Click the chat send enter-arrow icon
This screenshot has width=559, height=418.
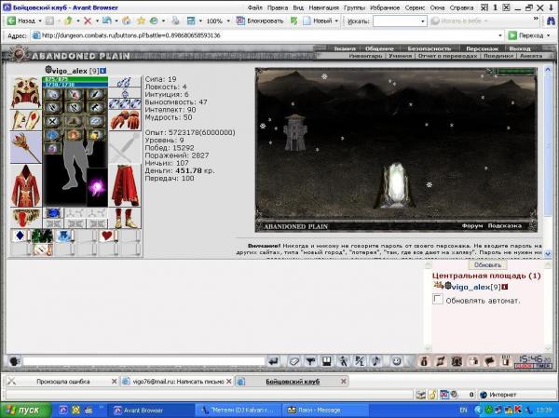click(273, 361)
